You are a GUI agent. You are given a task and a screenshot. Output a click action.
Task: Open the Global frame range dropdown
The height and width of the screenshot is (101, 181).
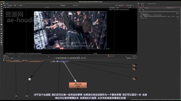tap(12, 58)
